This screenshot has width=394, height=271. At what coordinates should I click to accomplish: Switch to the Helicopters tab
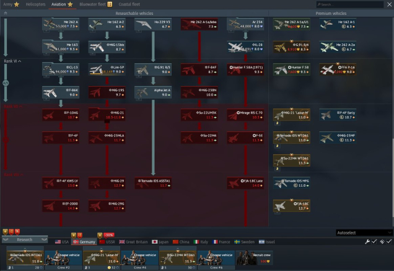pyautogui.click(x=35, y=4)
